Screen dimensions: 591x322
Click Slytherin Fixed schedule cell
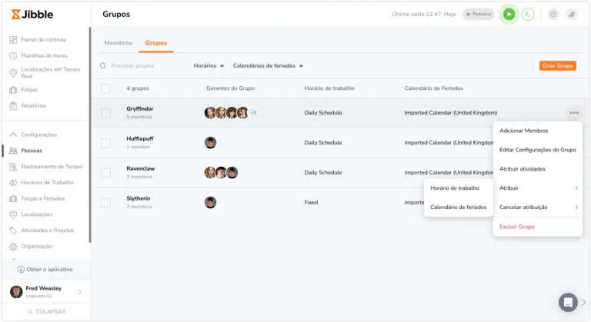coord(311,203)
